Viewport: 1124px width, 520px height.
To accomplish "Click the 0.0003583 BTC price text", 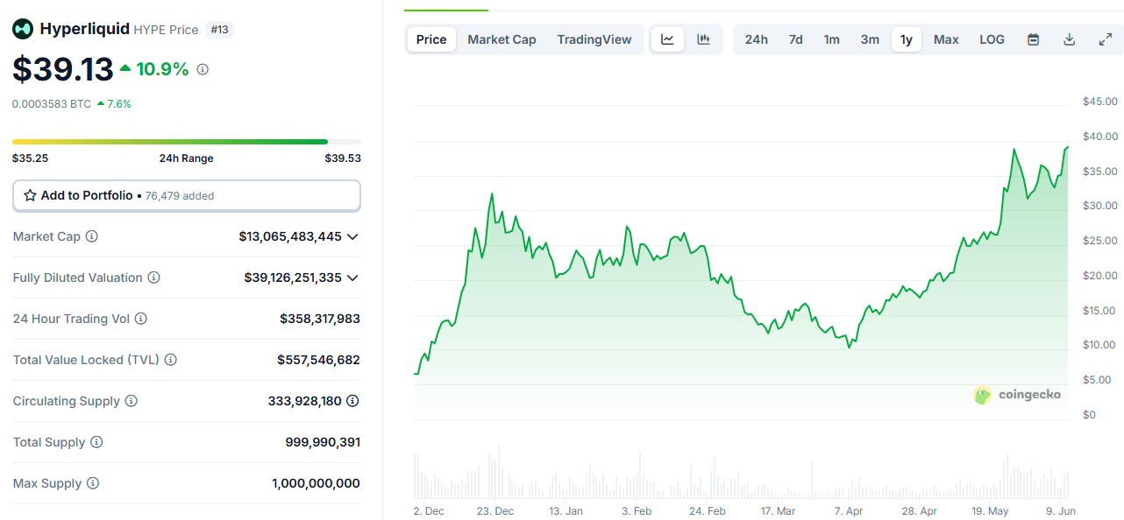I will [52, 103].
